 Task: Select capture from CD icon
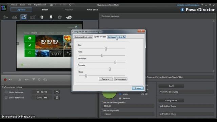[60, 17]
